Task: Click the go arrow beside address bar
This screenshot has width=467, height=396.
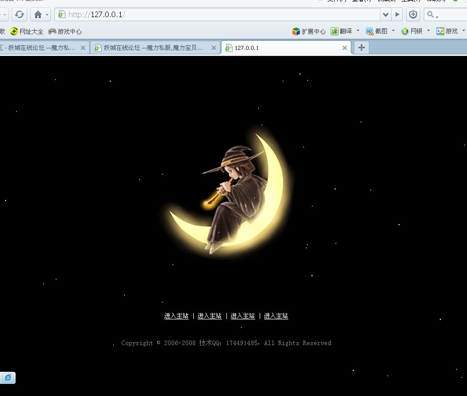Action: [398, 15]
